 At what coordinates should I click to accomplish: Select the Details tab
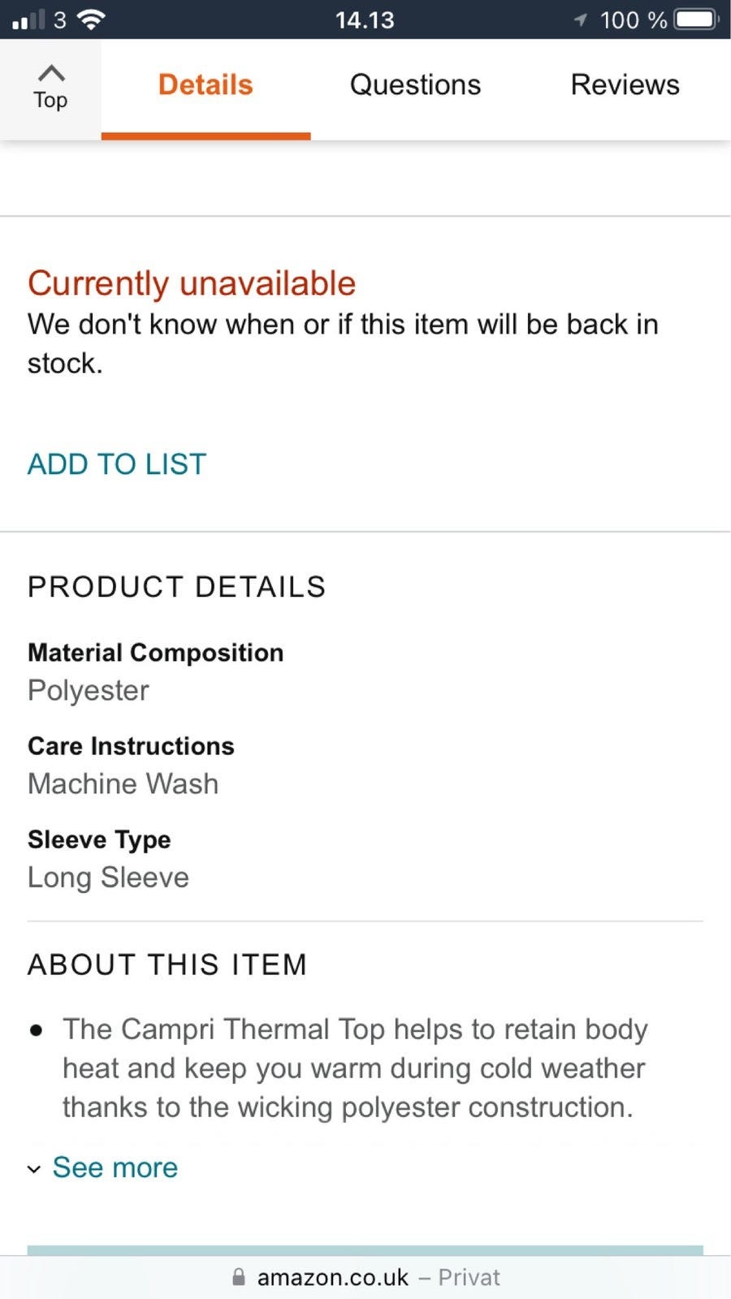pos(205,84)
